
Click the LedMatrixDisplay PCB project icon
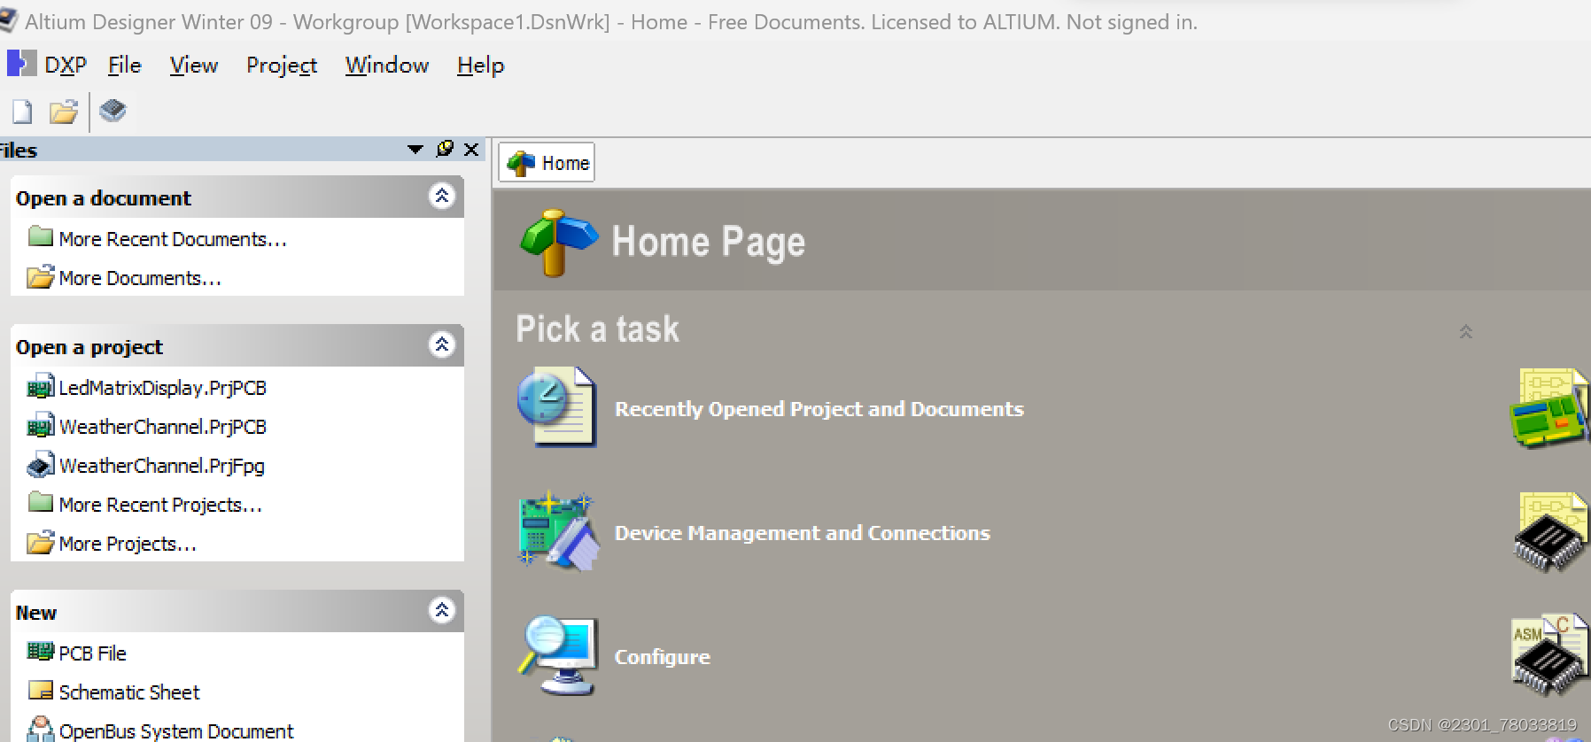point(41,387)
